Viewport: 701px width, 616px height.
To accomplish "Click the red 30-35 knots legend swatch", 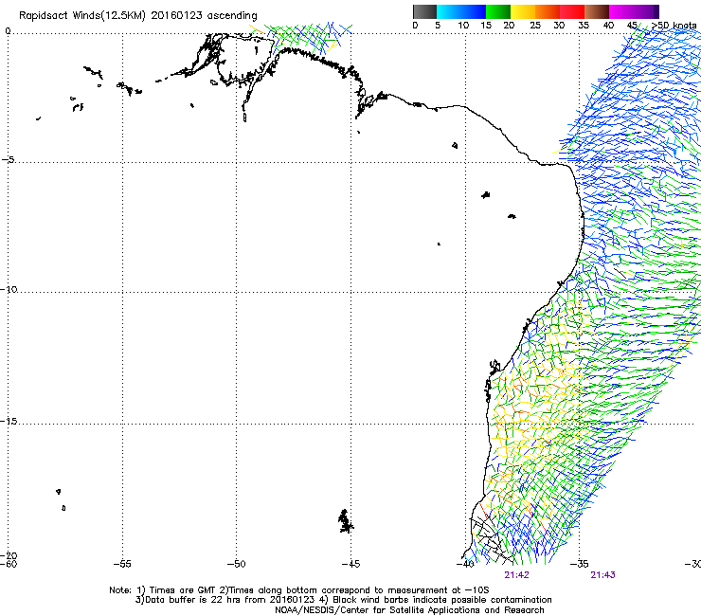I will coord(572,11).
